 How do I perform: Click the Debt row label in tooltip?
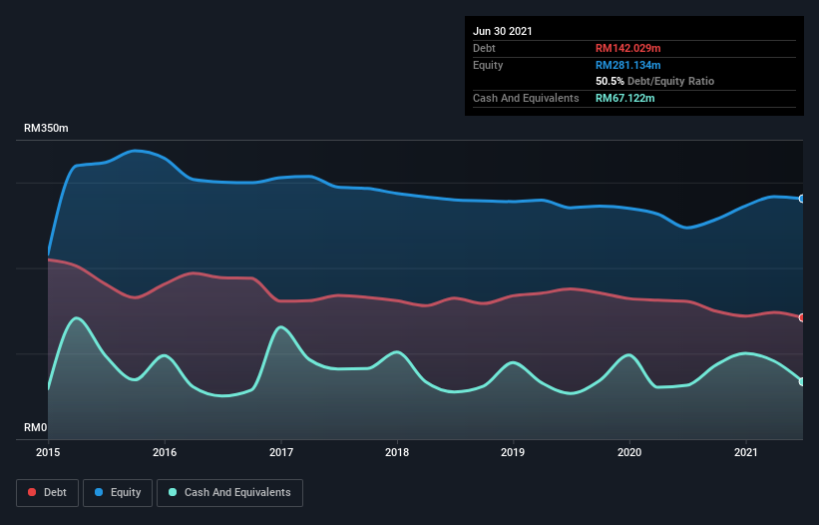click(x=484, y=48)
